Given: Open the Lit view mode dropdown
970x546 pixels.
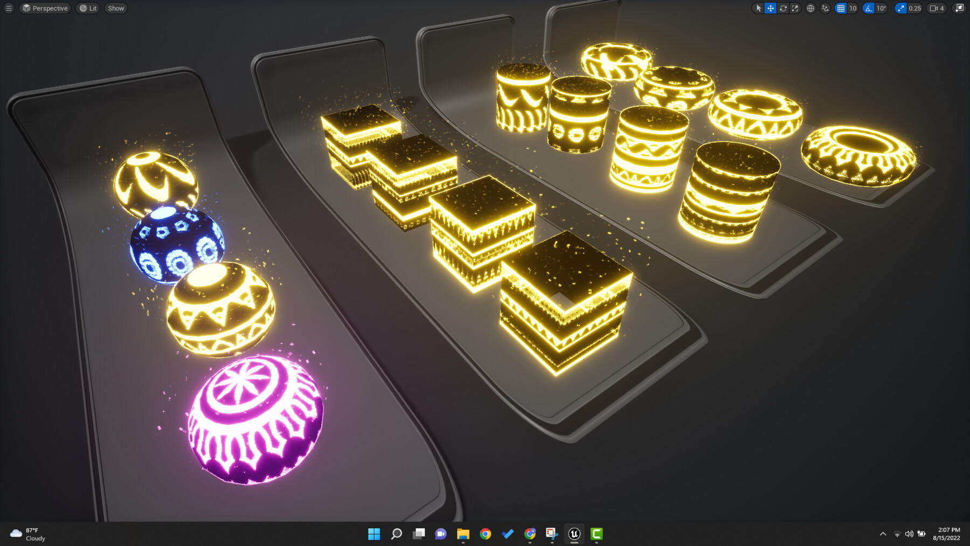Looking at the screenshot, I should (87, 8).
